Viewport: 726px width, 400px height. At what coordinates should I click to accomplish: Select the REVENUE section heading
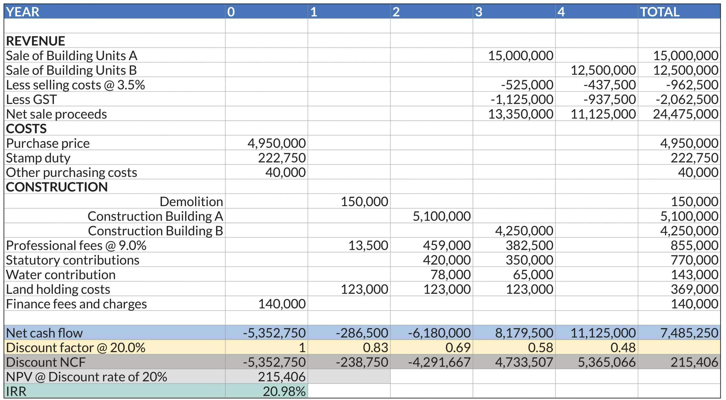35,41
